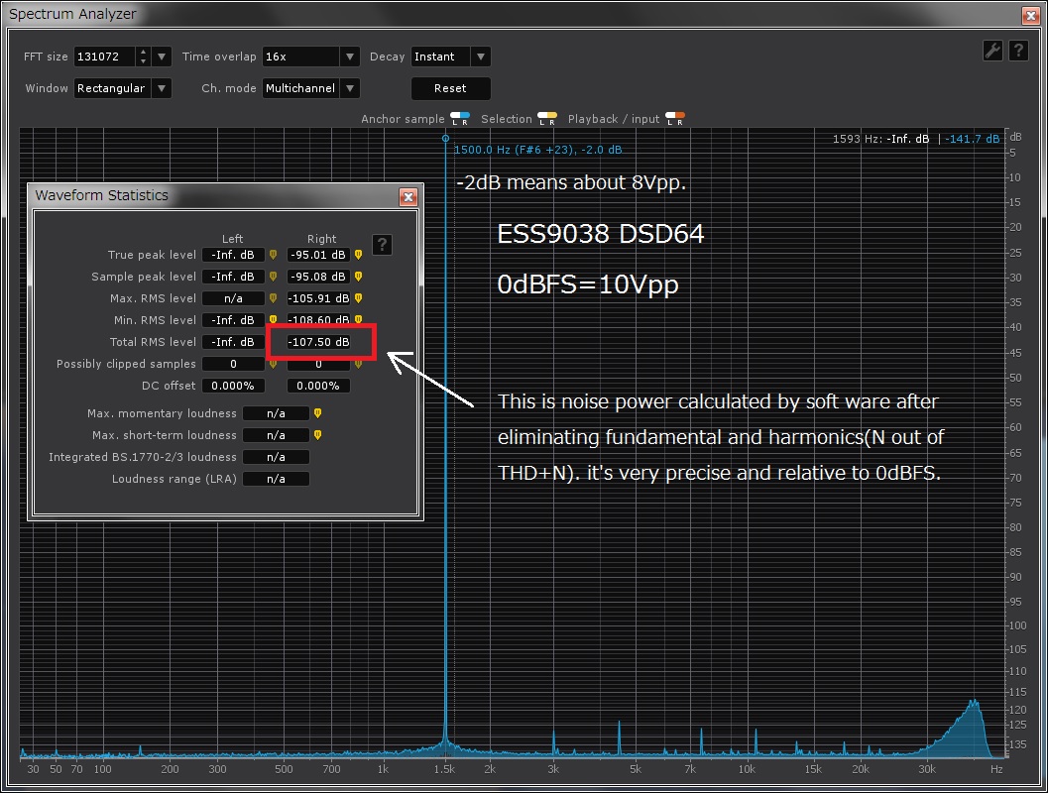Click the 1500.0 Hz (F#6 +23) peak label
This screenshot has width=1048, height=793.
(x=538, y=150)
